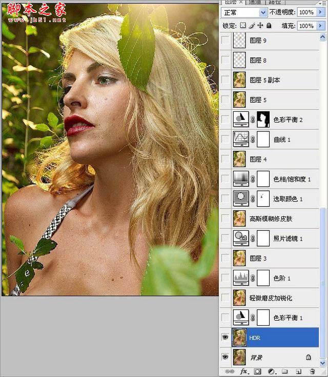This screenshot has width=328, height=377.
Task: Open the 填充 fill slider arrow
Action: (320, 26)
